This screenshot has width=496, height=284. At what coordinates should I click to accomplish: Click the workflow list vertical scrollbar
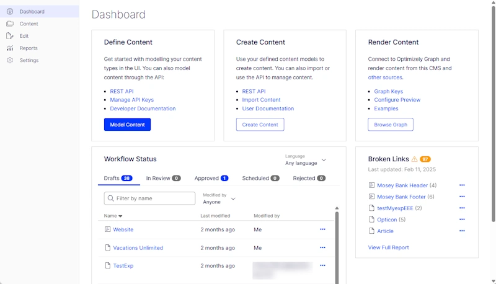337,245
